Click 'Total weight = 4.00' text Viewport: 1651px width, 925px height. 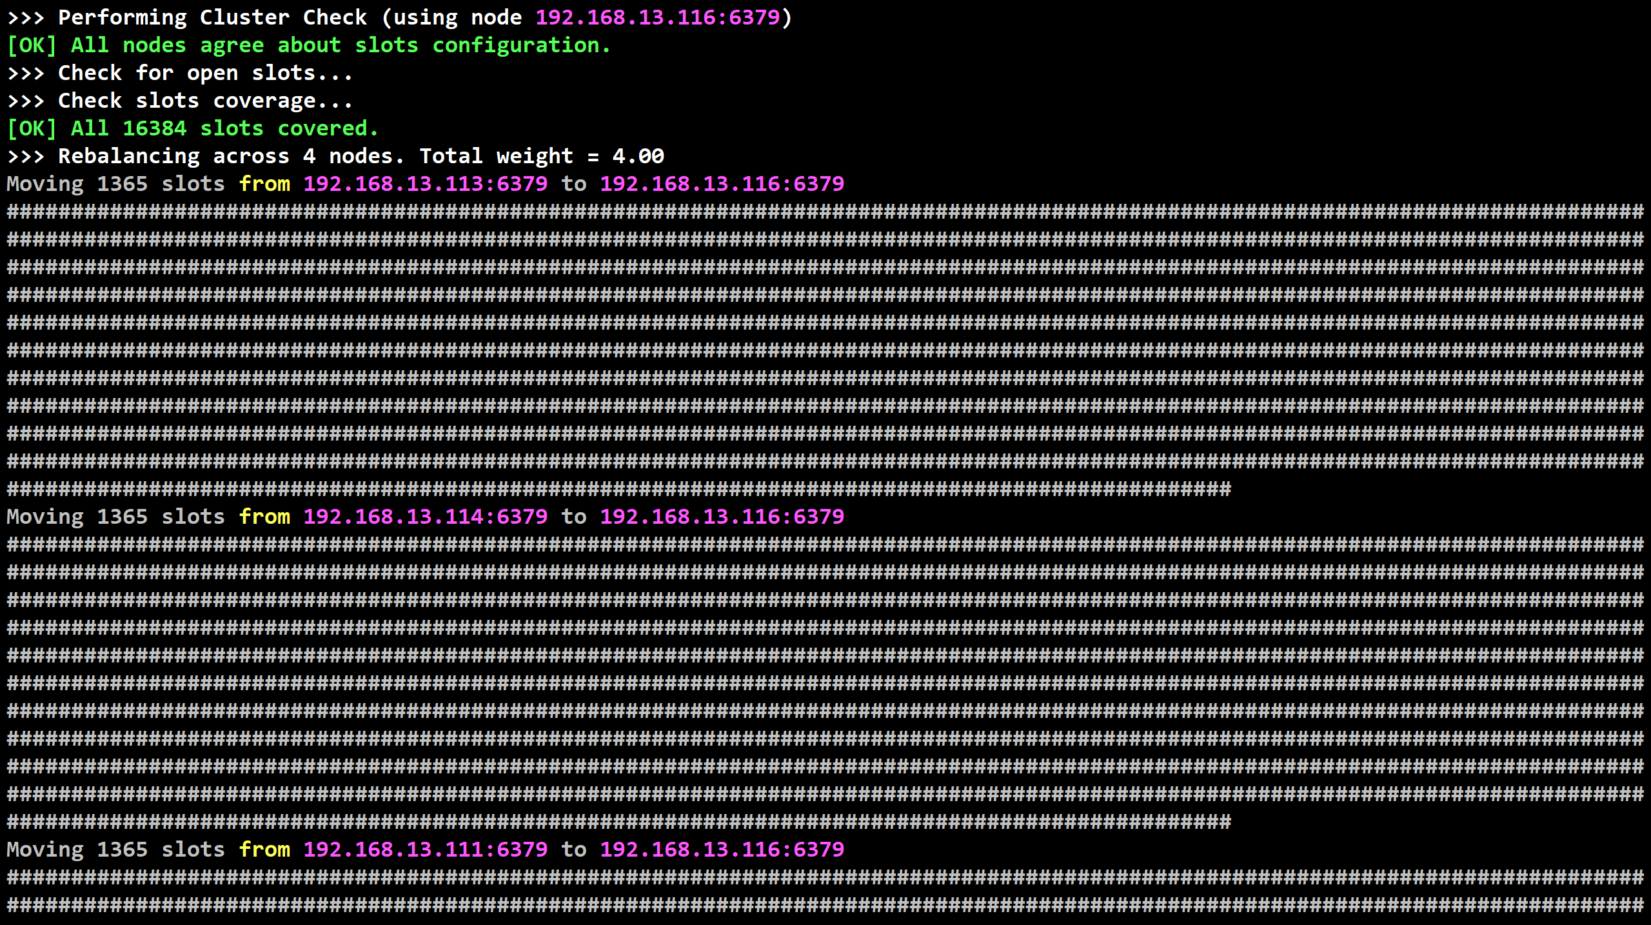[x=542, y=156]
